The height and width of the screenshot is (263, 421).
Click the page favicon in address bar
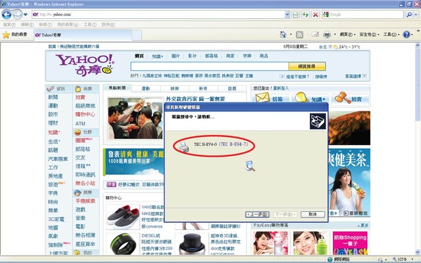[x=36, y=14]
